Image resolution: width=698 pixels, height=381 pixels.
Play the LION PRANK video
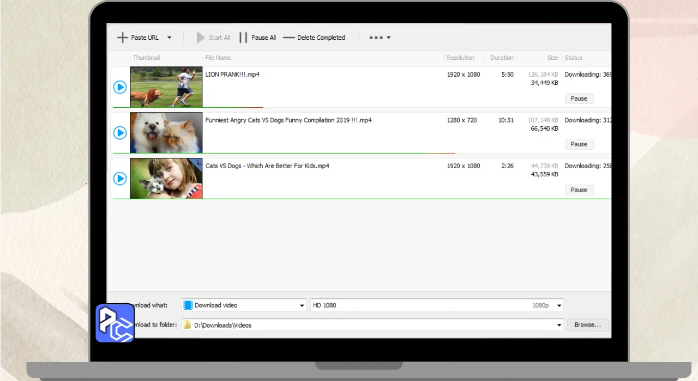120,87
